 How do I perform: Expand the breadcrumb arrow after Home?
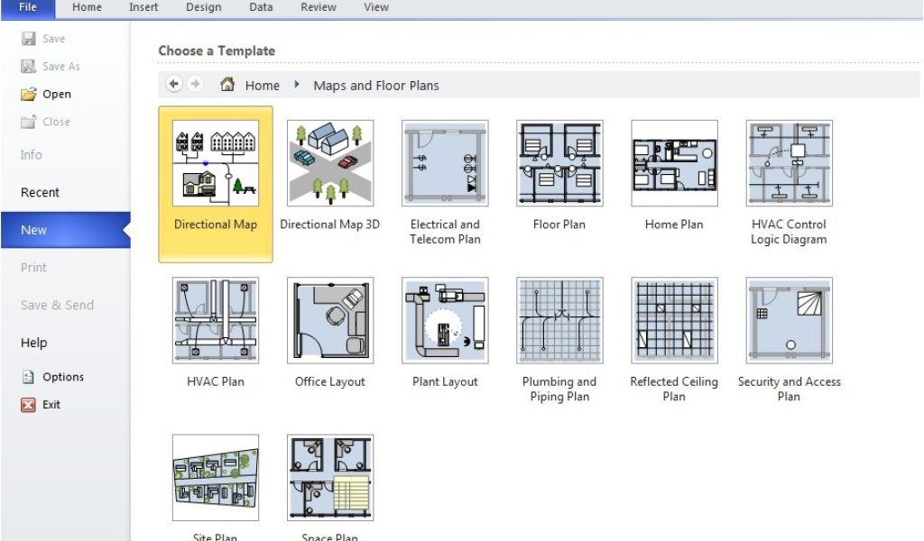[x=297, y=85]
